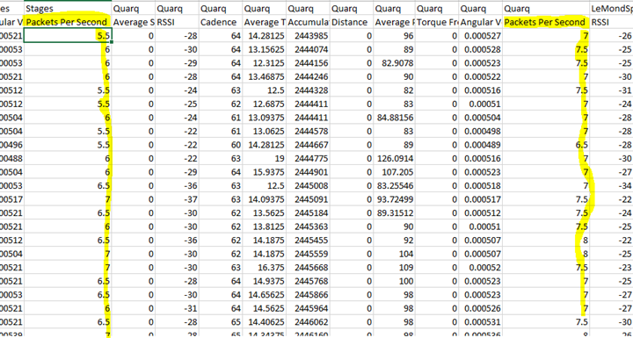Click the power value 107.205
Screen dimensions: 633x338
click(x=395, y=172)
